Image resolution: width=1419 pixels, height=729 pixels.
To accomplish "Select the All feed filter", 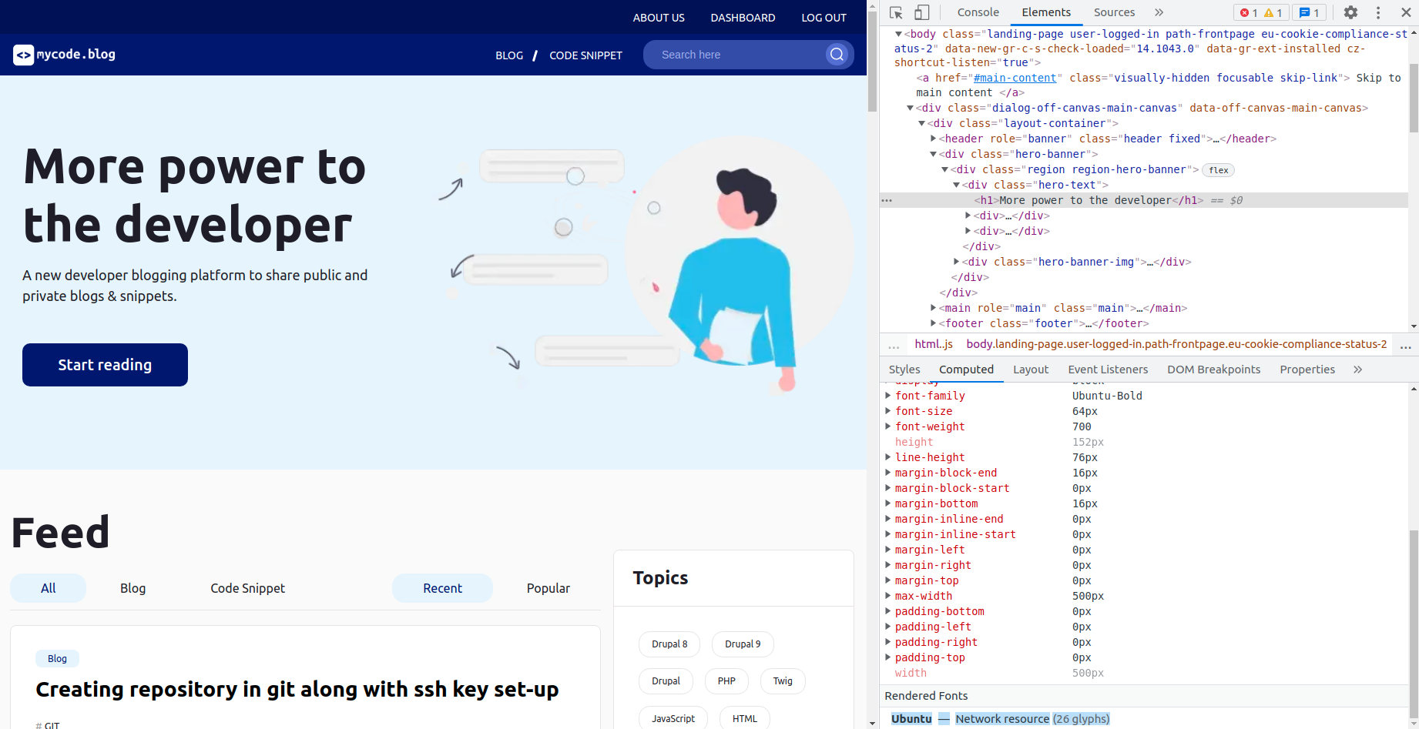I will click(48, 588).
